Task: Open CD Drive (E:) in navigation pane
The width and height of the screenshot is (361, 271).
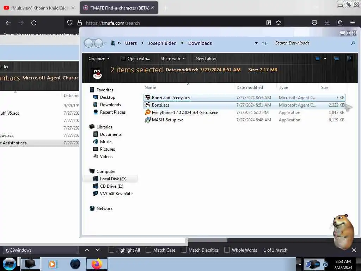Action: tap(112, 186)
